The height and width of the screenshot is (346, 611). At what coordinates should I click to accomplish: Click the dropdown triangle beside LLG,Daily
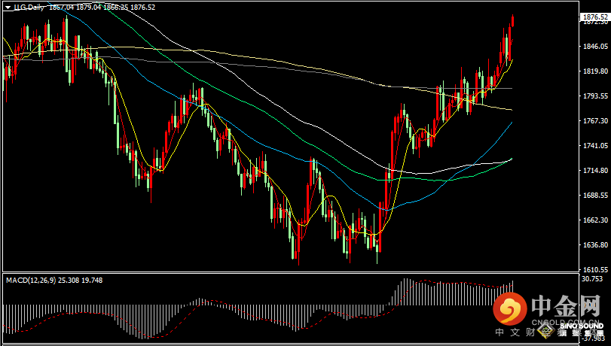[x=7, y=8]
